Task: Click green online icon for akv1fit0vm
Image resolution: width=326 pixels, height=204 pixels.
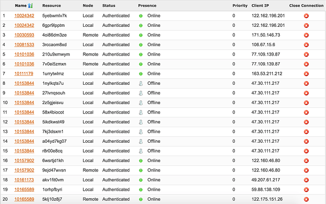Action: coord(141,180)
